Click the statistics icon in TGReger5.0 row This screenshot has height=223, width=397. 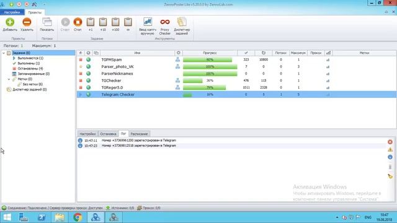point(328,88)
